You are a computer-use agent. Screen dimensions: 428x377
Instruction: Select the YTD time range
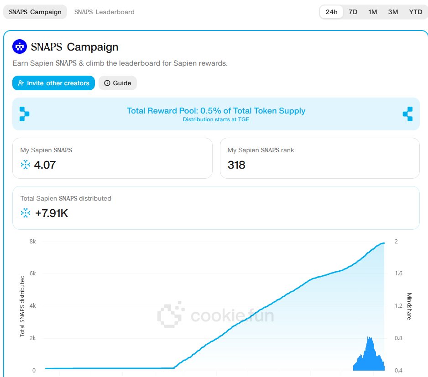click(x=415, y=12)
